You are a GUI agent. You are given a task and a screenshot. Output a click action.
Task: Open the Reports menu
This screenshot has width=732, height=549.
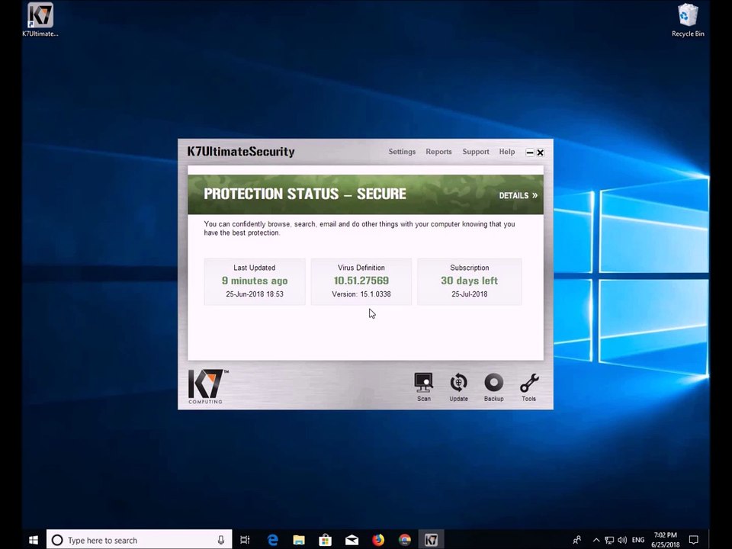[x=439, y=152]
